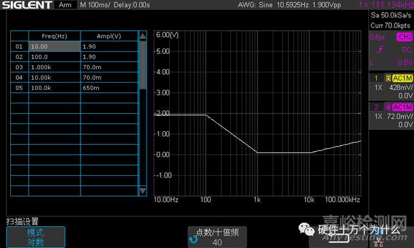Viewport: 414px width, 248px height.
Task: Select the 10.00 frequency cell in row 01
Action: click(54, 46)
